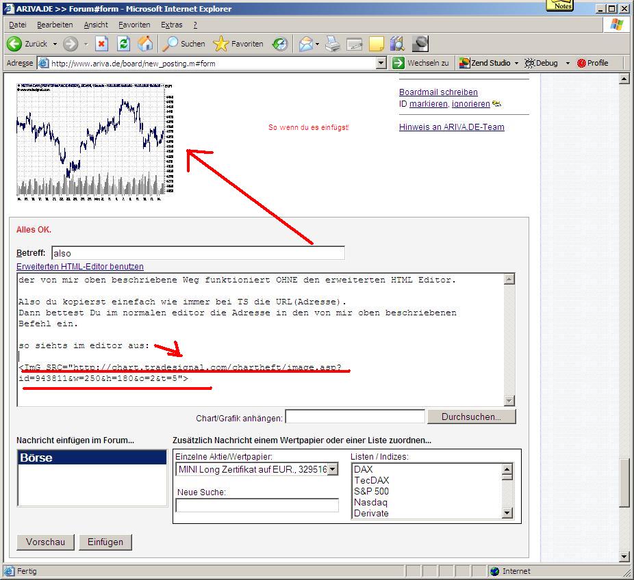This screenshot has height=580, width=634.
Task: Show Favoriten with the star icon
Action: coord(220,44)
